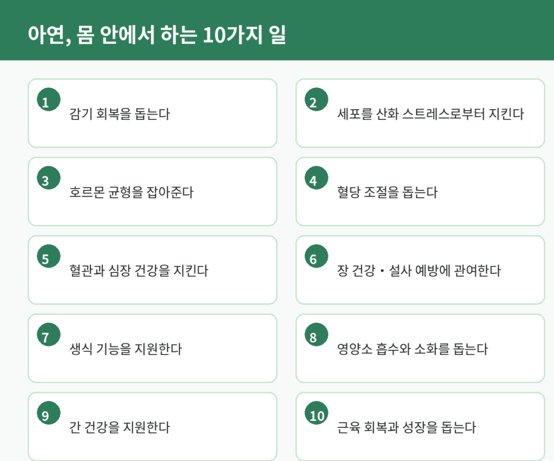Click the number 9 circle
The height and width of the screenshot is (461, 554).
(x=48, y=413)
